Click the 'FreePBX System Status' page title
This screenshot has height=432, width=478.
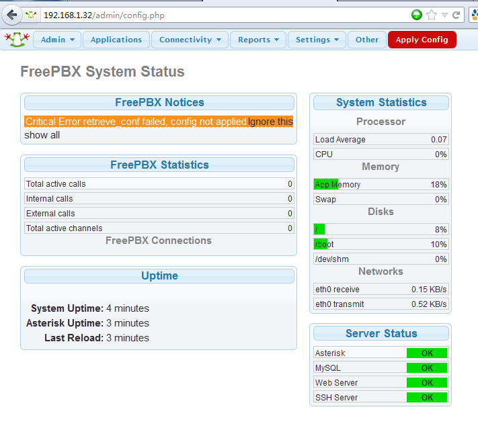(x=102, y=72)
